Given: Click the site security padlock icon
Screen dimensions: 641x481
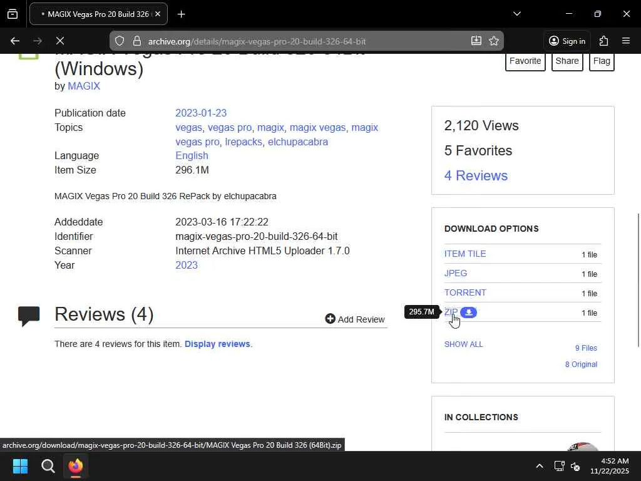Looking at the screenshot, I should 137,41.
